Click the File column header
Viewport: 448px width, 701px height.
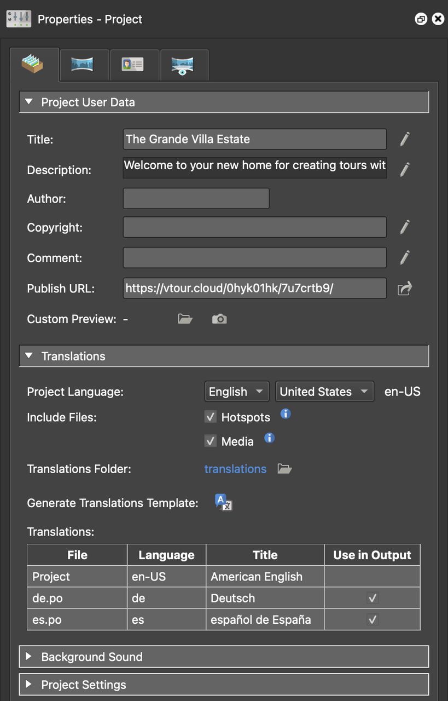(77, 555)
